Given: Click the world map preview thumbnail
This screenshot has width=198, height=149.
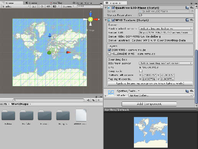Looking at the screenshot, I should [x=151, y=132].
